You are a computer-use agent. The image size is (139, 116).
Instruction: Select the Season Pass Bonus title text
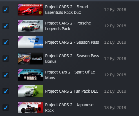72,59
